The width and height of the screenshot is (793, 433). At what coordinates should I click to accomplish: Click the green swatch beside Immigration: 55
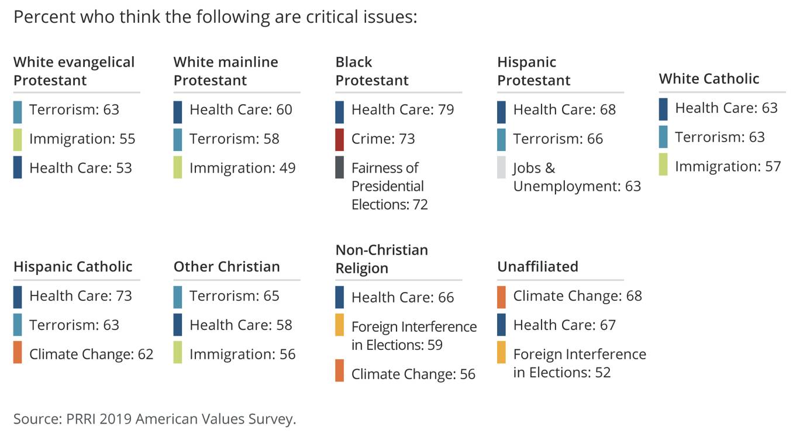point(18,140)
